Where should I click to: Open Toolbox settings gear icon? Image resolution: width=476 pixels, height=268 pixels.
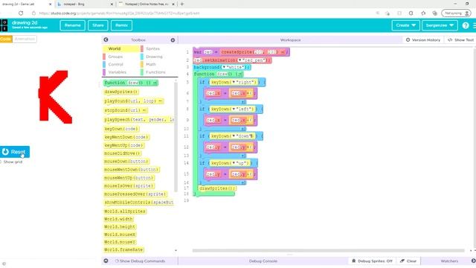pos(173,40)
